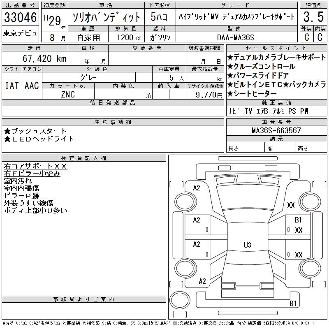Click the XX mark on the front-right fender
Screen dimensions: 329x329
point(291,205)
